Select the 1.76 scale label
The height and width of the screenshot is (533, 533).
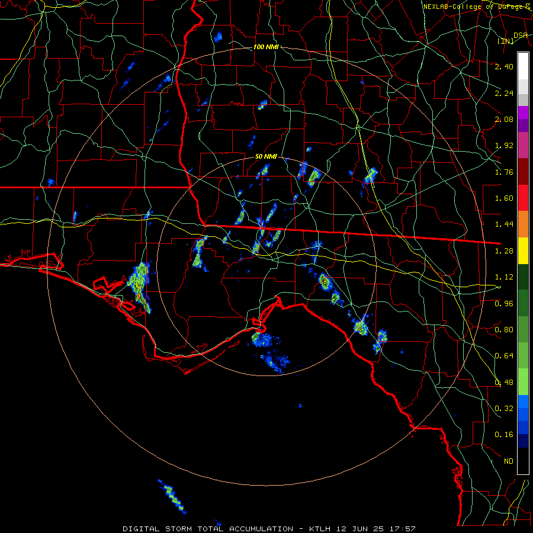pyautogui.click(x=504, y=172)
